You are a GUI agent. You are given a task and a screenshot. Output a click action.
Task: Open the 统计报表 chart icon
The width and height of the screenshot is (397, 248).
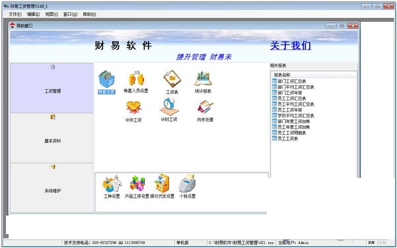click(x=203, y=79)
